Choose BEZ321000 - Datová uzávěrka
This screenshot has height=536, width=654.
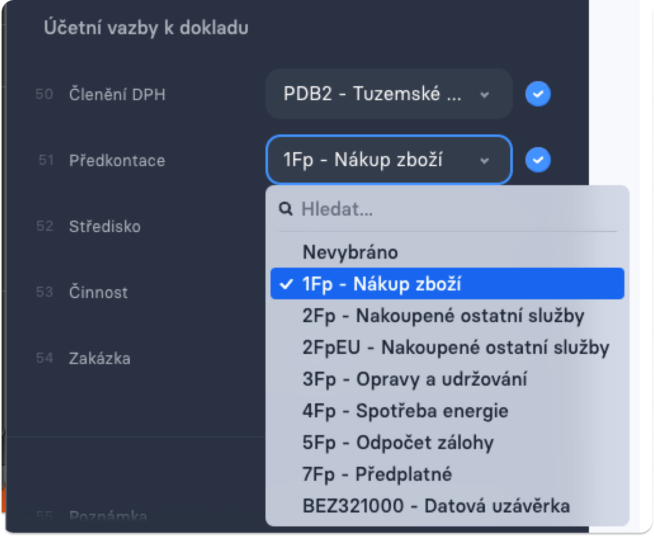click(x=448, y=506)
